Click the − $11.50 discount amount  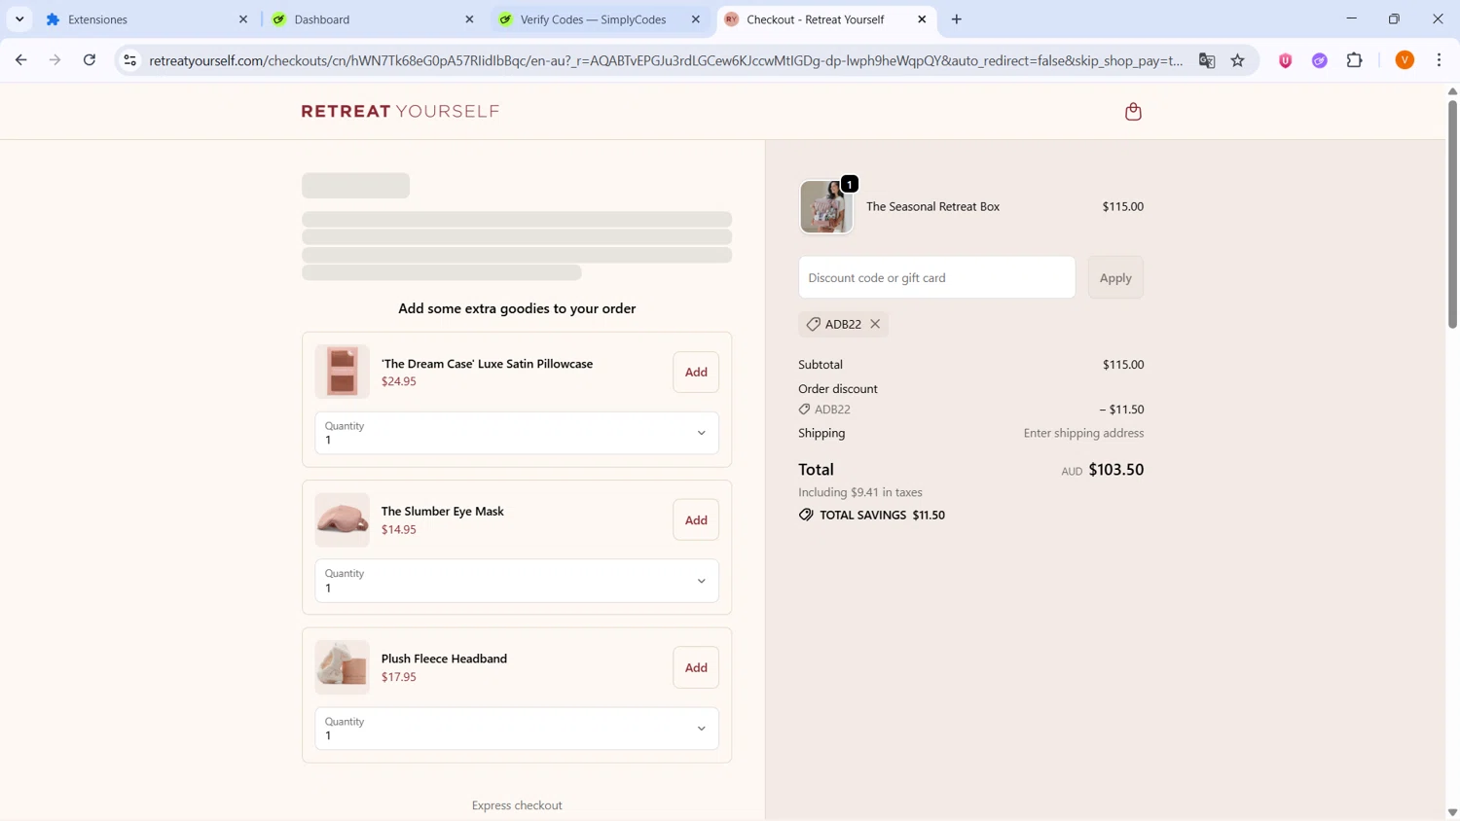click(1121, 410)
